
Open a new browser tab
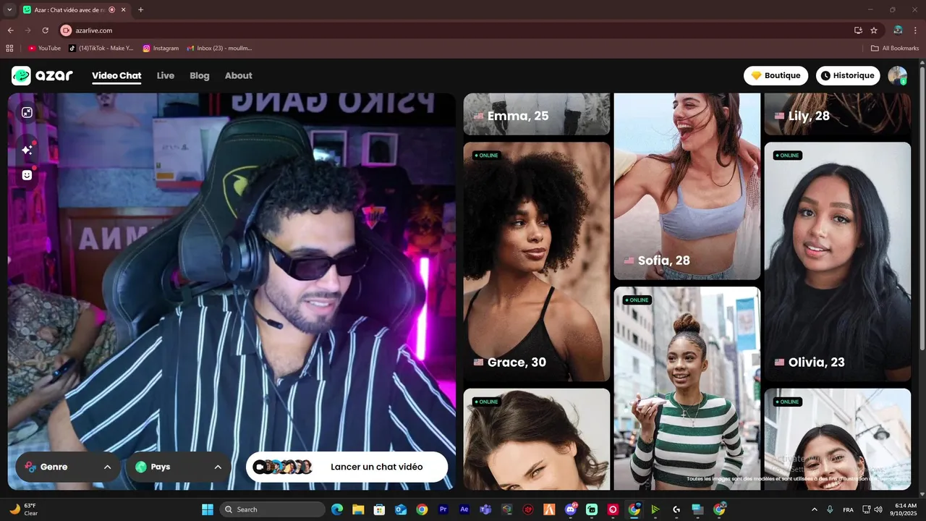pyautogui.click(x=140, y=9)
